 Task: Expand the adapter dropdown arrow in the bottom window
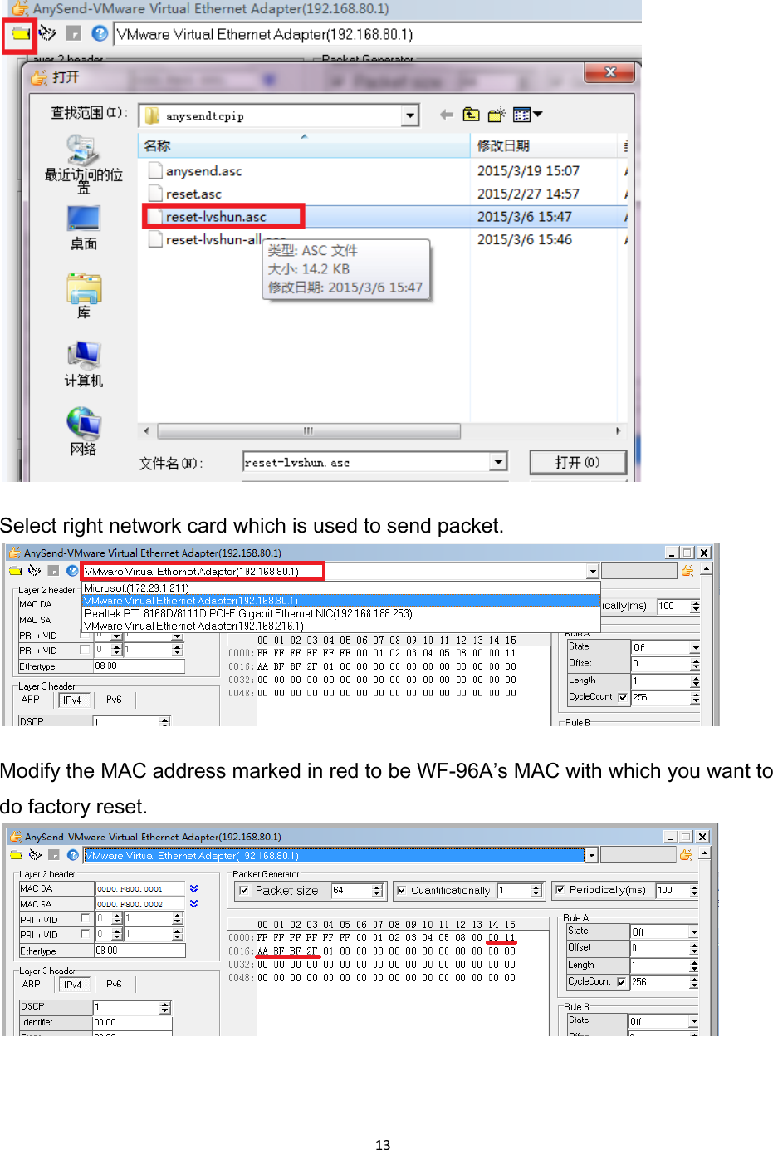pos(591,856)
